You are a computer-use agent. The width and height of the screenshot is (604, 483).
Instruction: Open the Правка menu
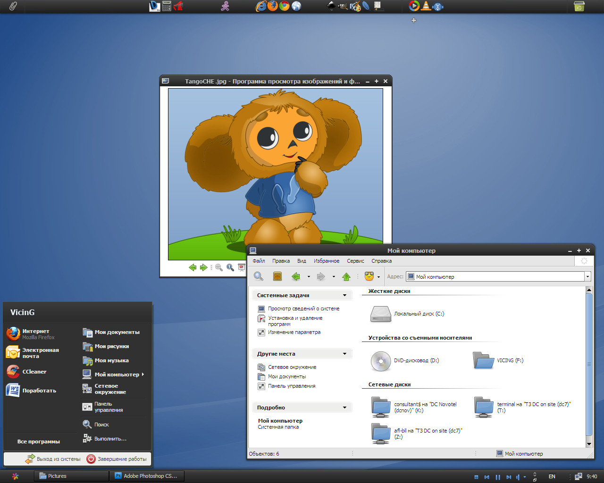pyautogui.click(x=281, y=261)
